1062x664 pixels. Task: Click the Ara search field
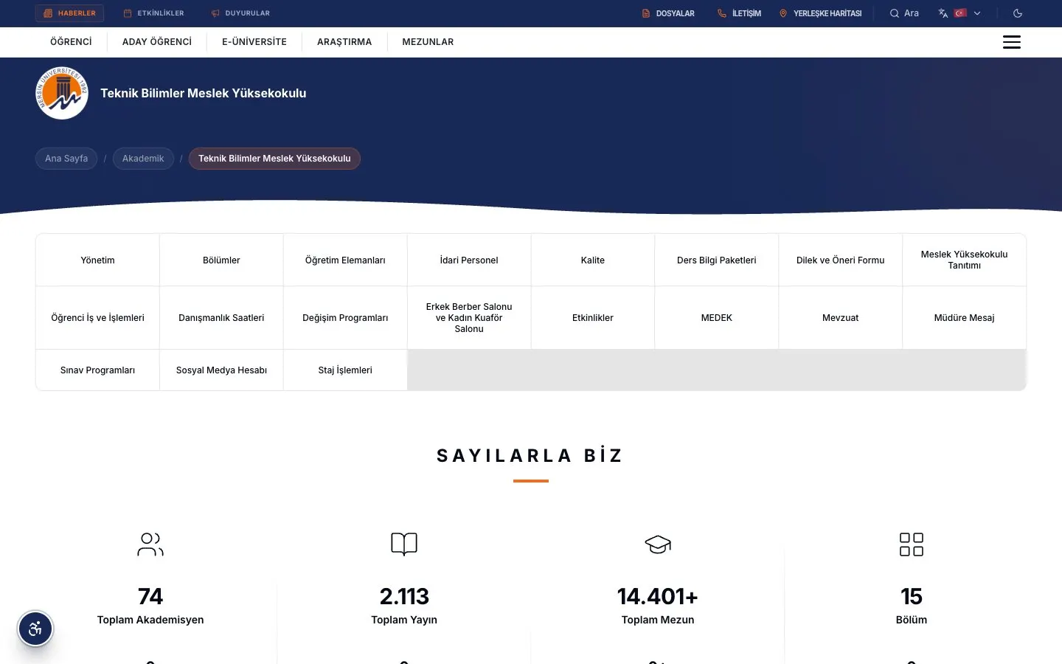[x=904, y=13]
